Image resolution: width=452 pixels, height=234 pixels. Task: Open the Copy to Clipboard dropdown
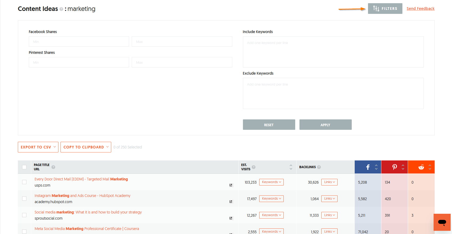pyautogui.click(x=86, y=147)
